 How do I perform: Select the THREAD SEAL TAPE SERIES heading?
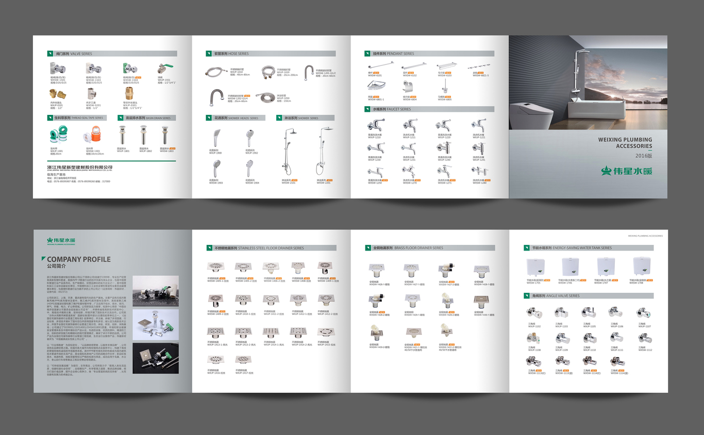87,118
